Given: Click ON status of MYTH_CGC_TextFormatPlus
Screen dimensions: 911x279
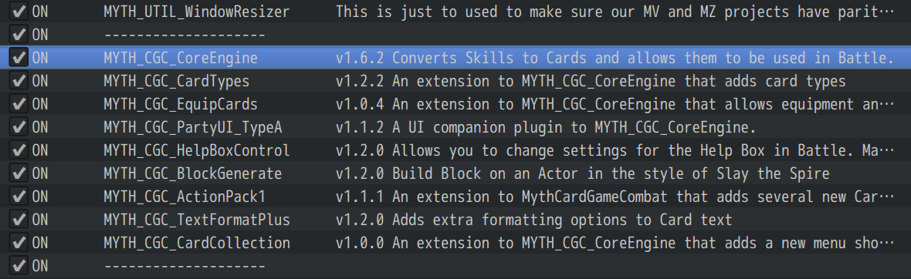Looking at the screenshot, I should pyautogui.click(x=40, y=220).
